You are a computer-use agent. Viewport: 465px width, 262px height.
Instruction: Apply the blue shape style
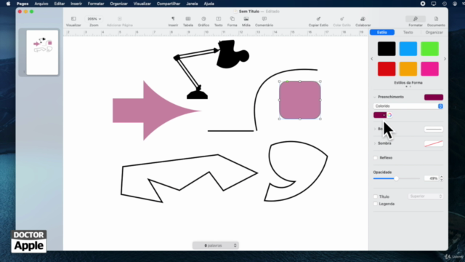pos(408,49)
